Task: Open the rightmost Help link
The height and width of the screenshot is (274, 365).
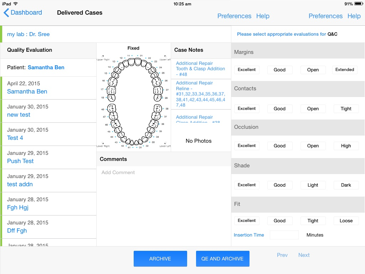Action: pos(354,16)
